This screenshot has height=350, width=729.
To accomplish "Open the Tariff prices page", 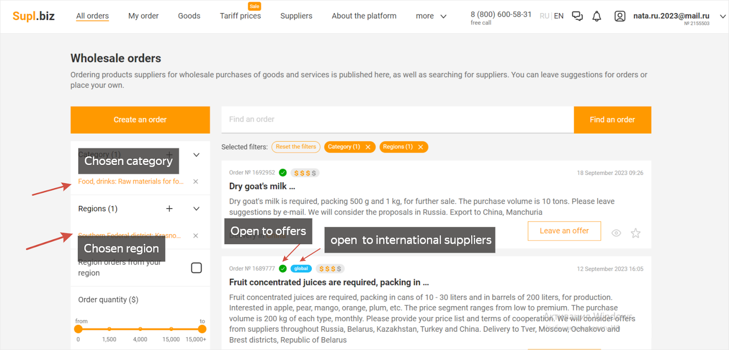I will [240, 16].
